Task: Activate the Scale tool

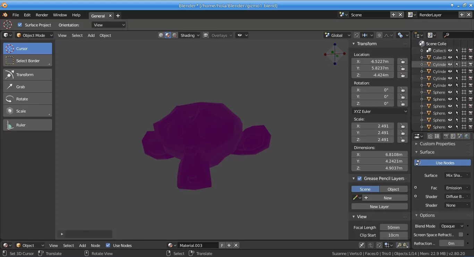Action: [27, 111]
